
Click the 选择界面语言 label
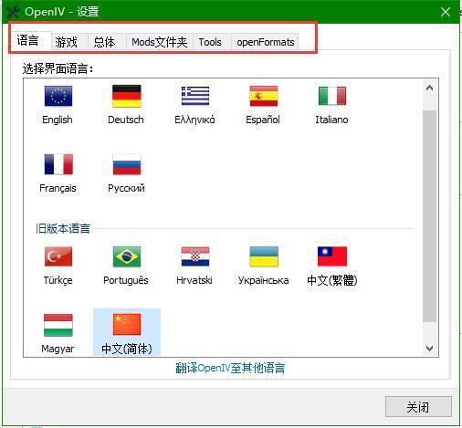tap(58, 68)
